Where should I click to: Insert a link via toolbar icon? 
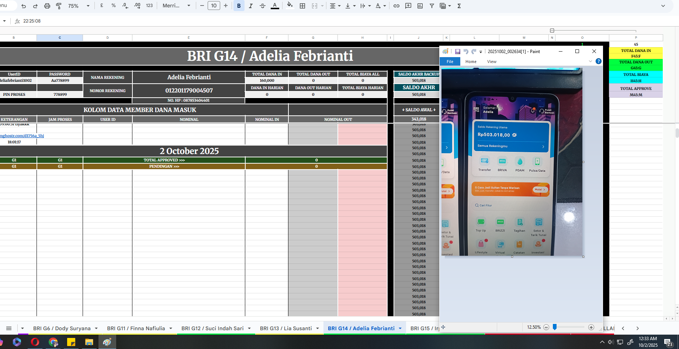click(x=396, y=6)
